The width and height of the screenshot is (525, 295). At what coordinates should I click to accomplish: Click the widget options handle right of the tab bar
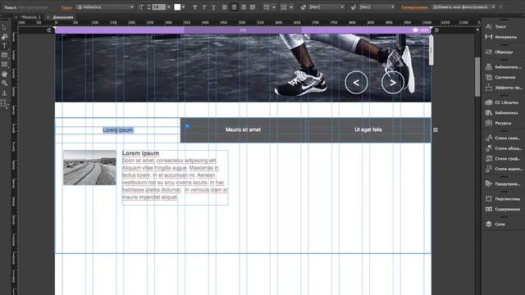tap(436, 129)
